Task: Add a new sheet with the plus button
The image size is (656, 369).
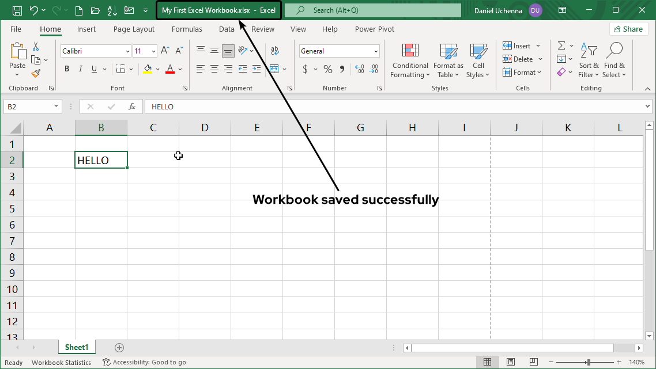Action: (119, 347)
